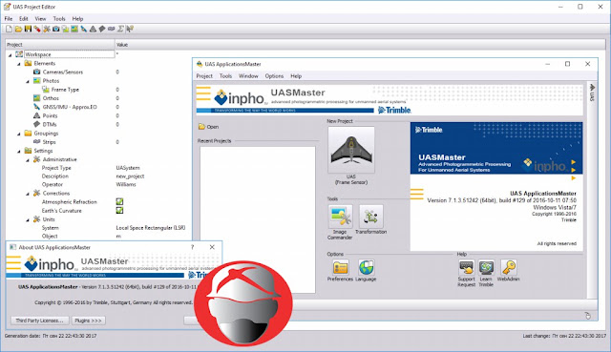Collapse the Photos tree node

point(28,81)
